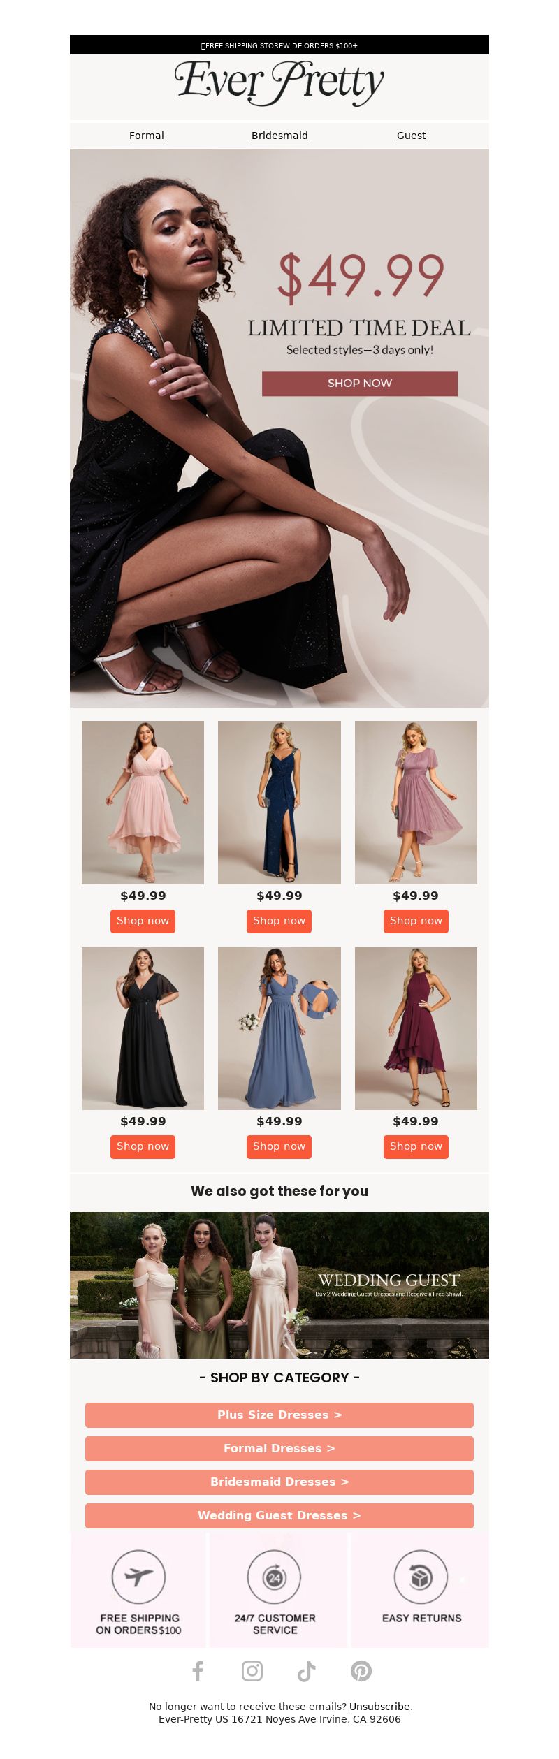Open the Instagram social icon
The width and height of the screenshot is (559, 1759).
coord(252,1671)
